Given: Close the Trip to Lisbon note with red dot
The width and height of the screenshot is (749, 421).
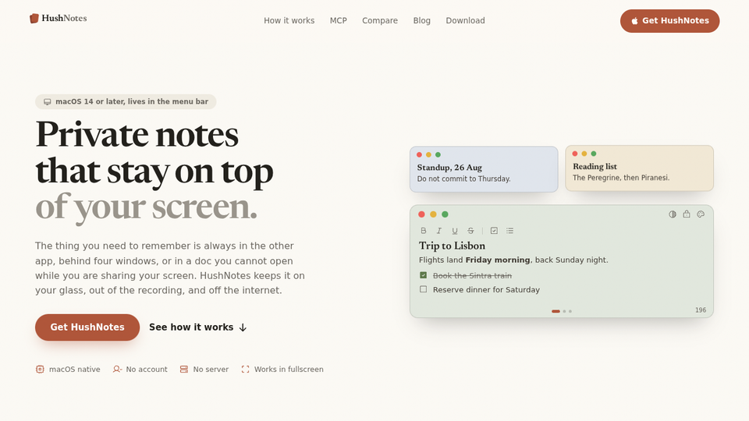Looking at the screenshot, I should [421, 214].
